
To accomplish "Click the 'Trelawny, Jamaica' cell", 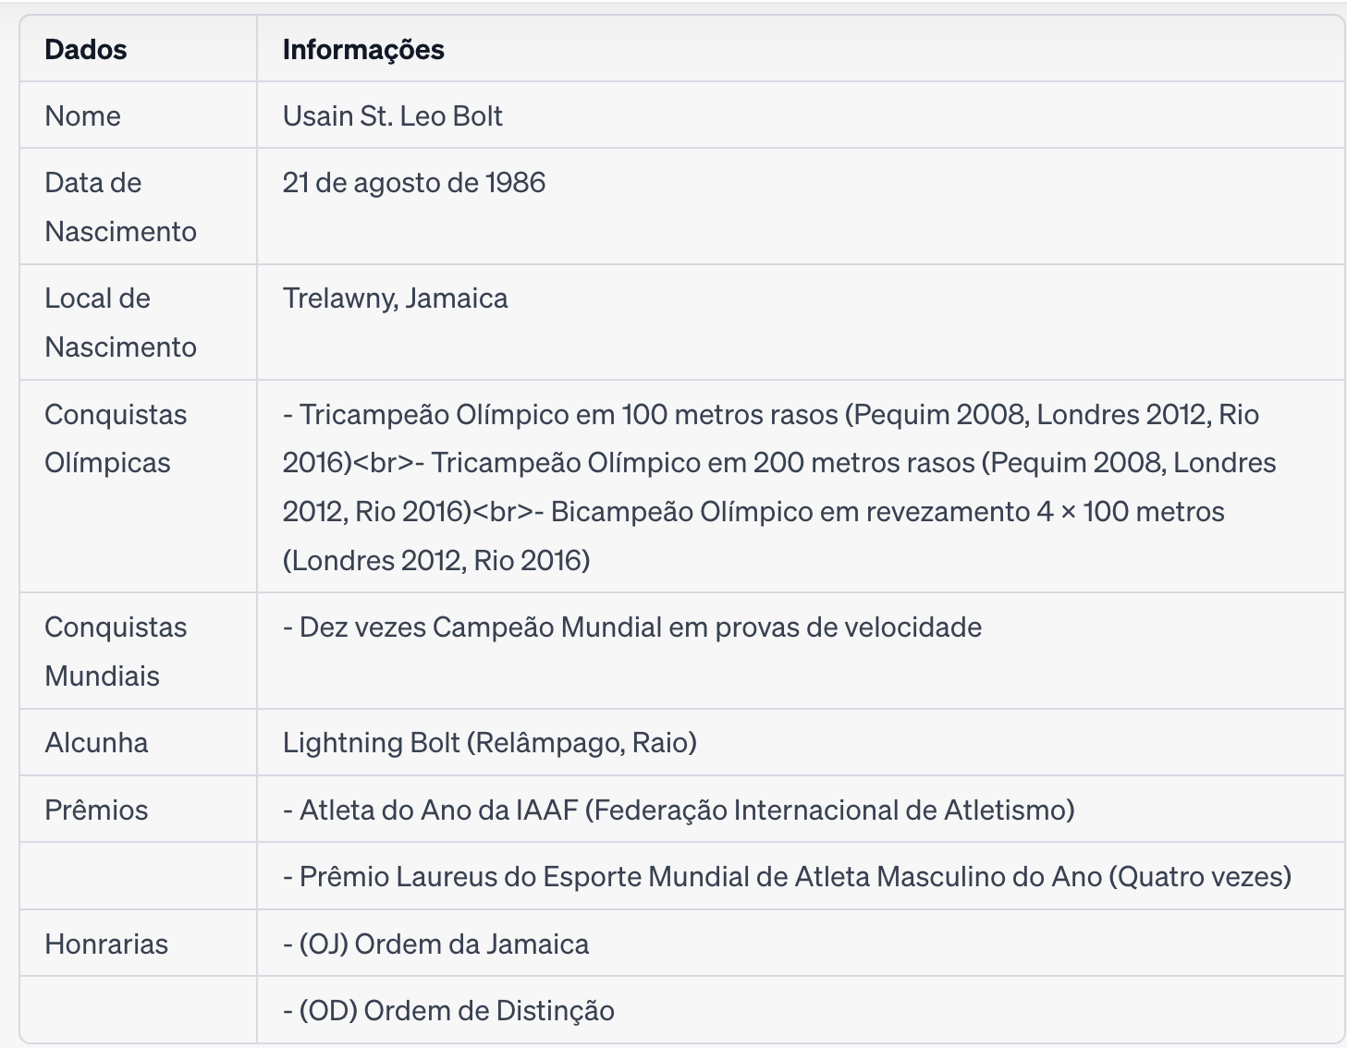I will click(395, 299).
